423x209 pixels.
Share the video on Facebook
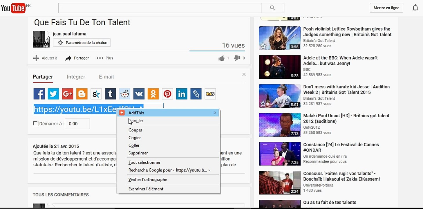[39, 94]
